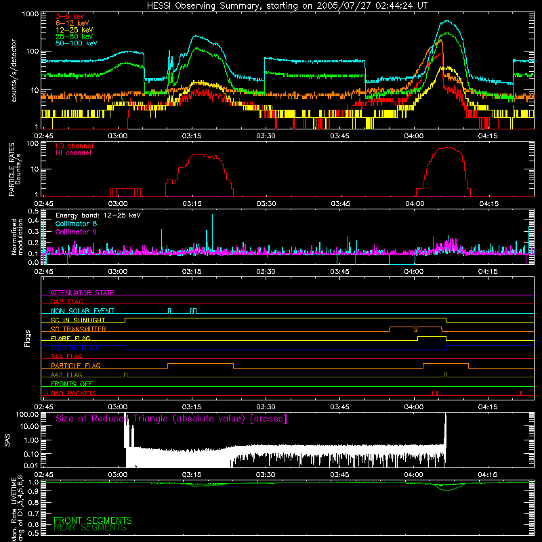542x542 pixels.
Task: Click the HESSI Observing Summary title
Action: [287, 6]
